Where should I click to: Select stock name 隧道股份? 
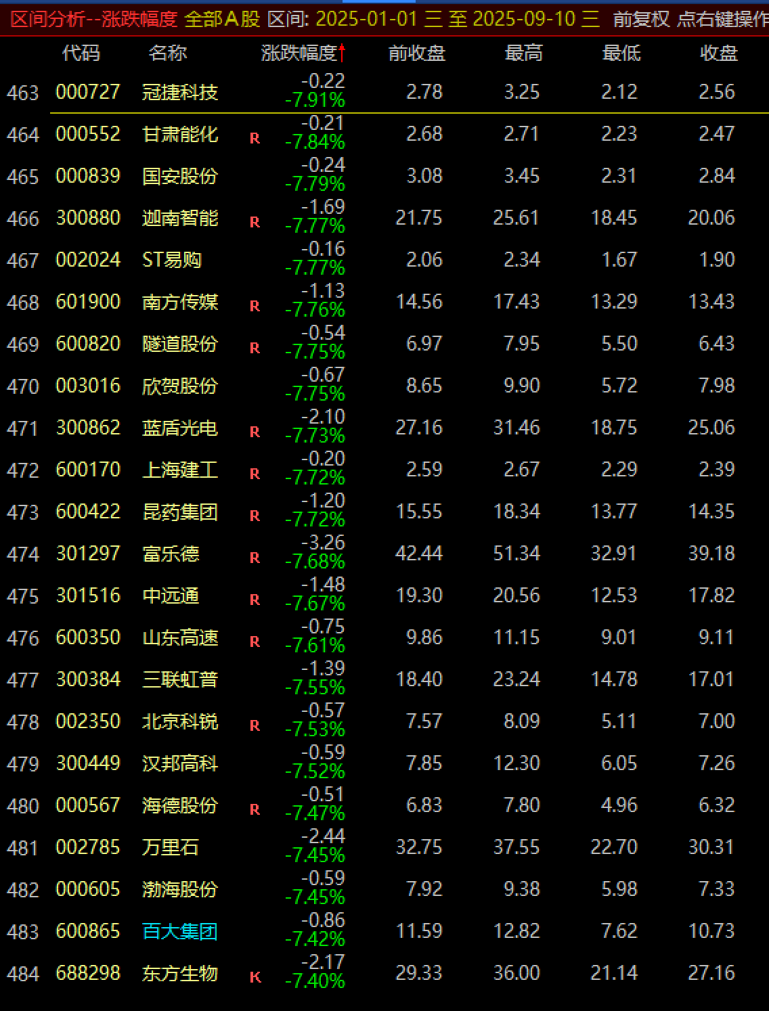[x=180, y=344]
